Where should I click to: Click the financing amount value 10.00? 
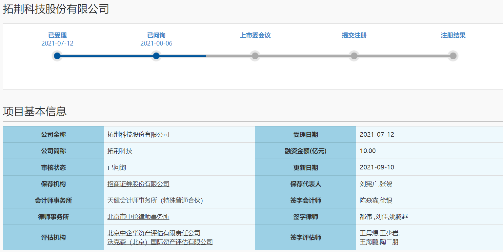click(x=368, y=151)
